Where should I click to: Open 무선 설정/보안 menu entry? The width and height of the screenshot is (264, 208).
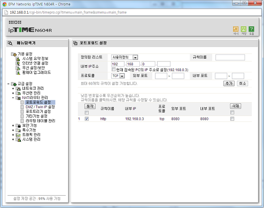[33, 68]
